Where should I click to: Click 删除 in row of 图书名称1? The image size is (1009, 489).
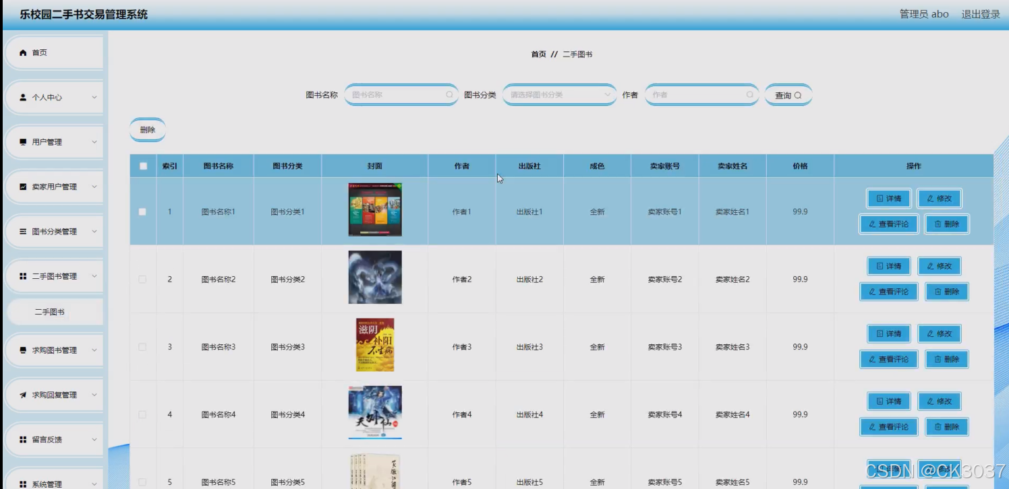pos(947,224)
